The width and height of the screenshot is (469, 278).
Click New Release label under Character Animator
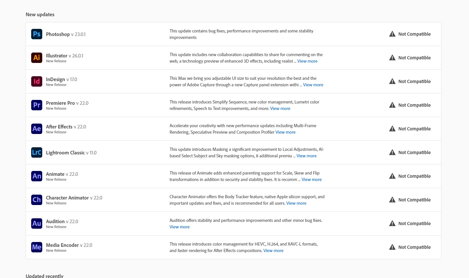(56, 203)
